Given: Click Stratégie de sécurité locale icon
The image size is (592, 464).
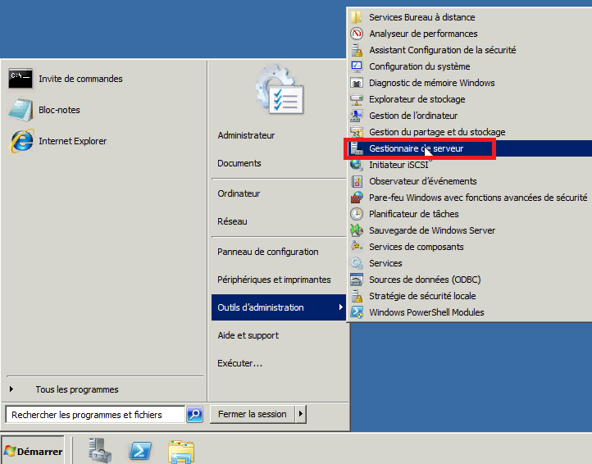Looking at the screenshot, I should tap(357, 296).
